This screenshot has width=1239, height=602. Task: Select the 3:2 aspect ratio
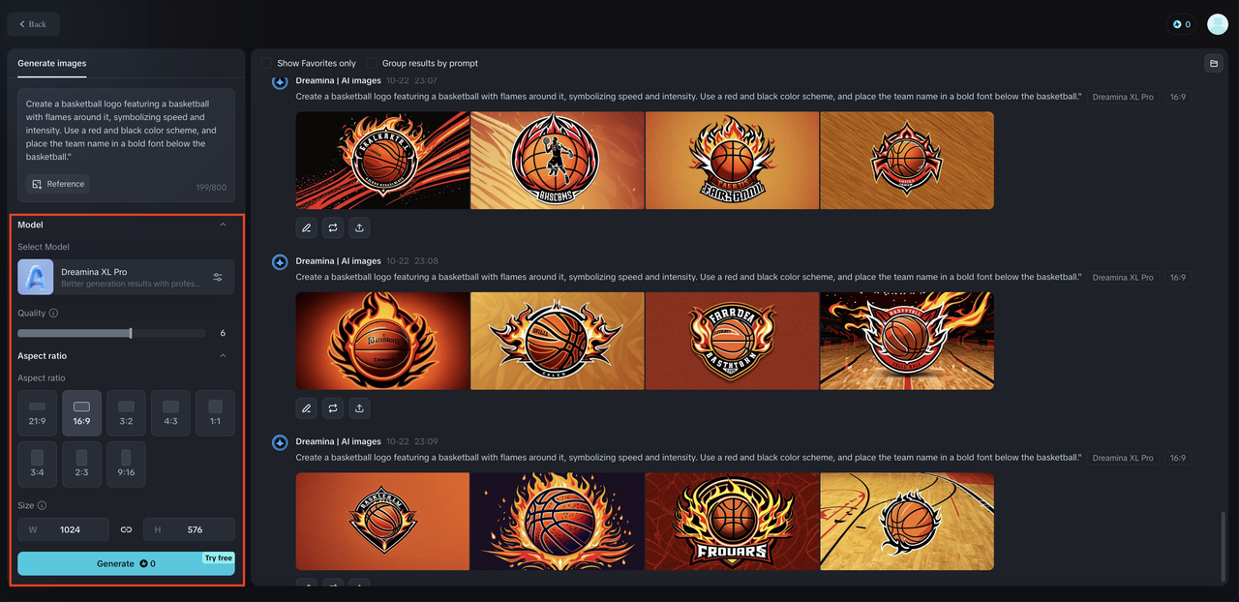tap(126, 413)
